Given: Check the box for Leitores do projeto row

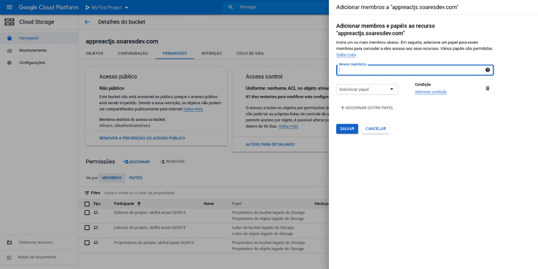Looking at the screenshot, I should tap(87, 228).
